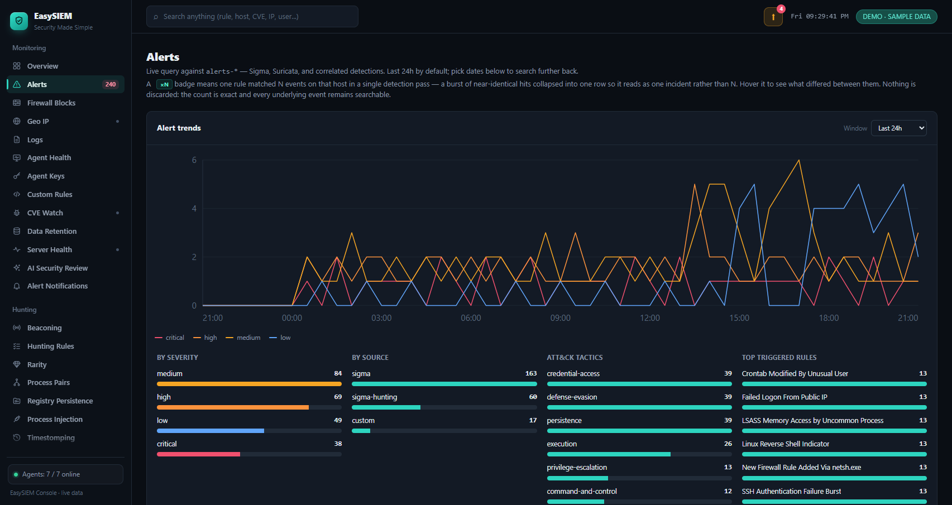Screen dimensions: 952x505
Task: Open Agent Health page
Action: tap(65, 158)
